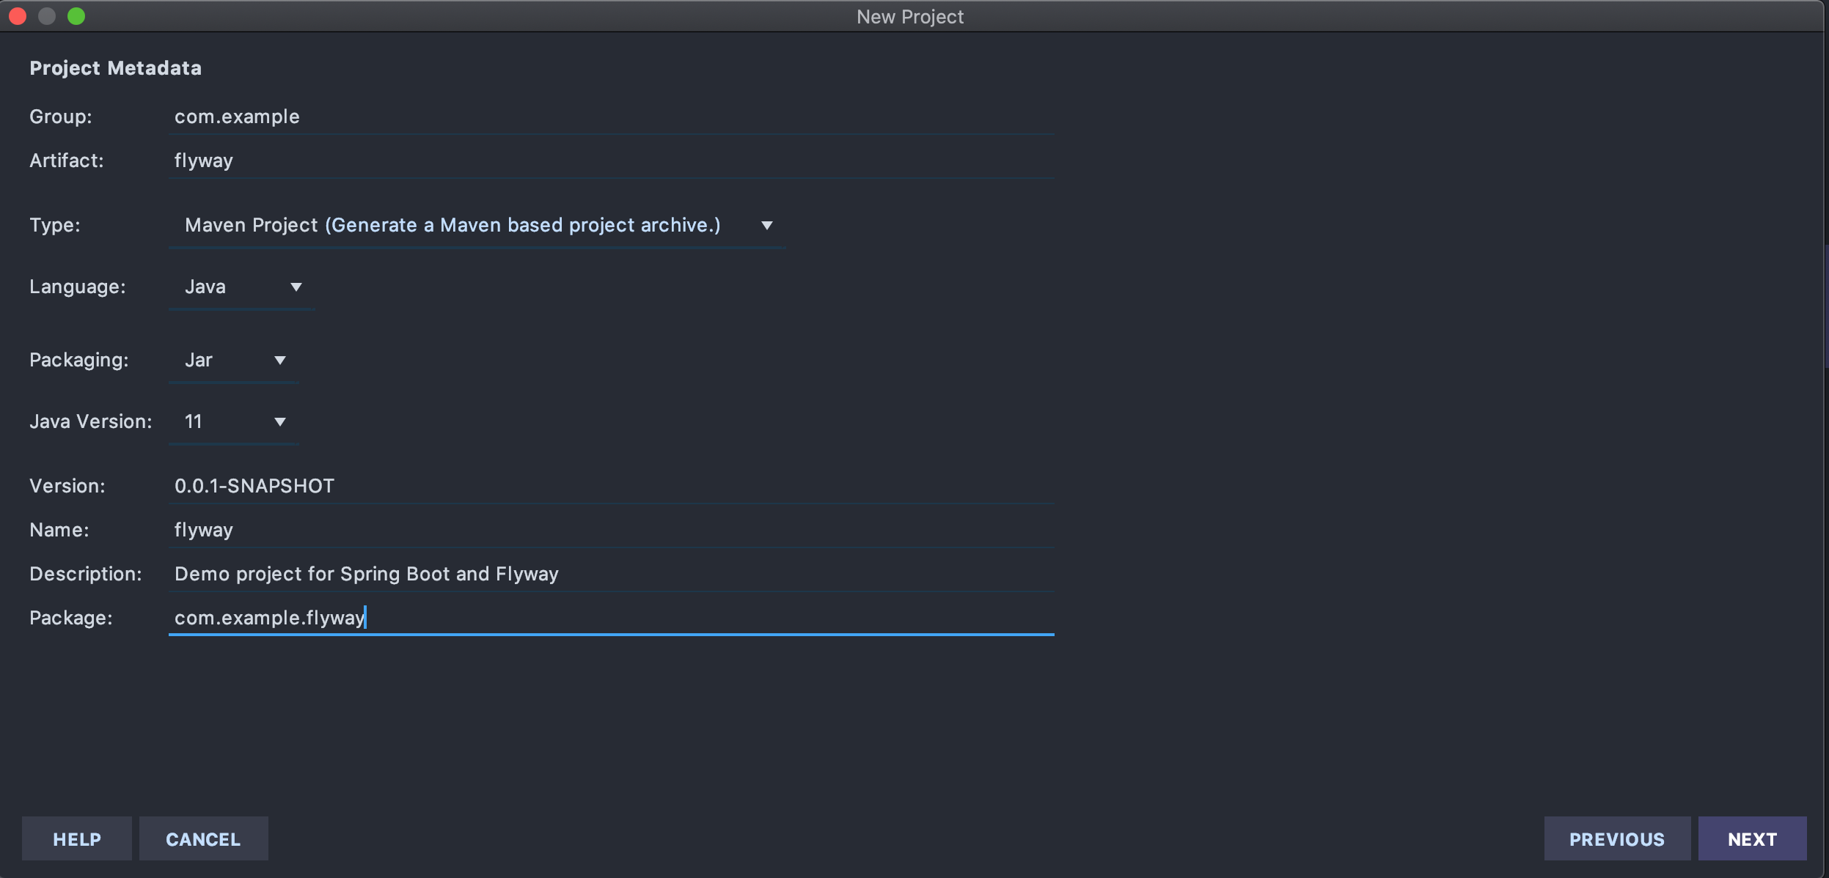1829x878 pixels.
Task: Open the Type dropdown for Maven Project
Action: pos(477,225)
